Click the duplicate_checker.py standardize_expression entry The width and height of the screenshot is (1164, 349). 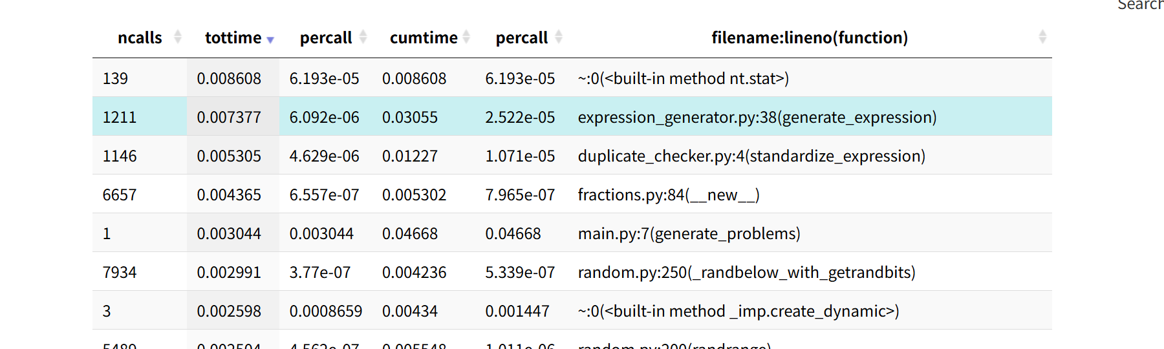coord(751,156)
